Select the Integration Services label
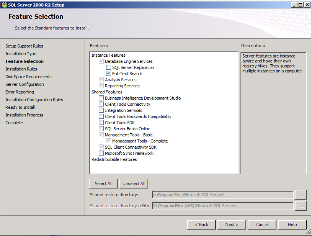The image size is (312, 236). click(x=124, y=110)
